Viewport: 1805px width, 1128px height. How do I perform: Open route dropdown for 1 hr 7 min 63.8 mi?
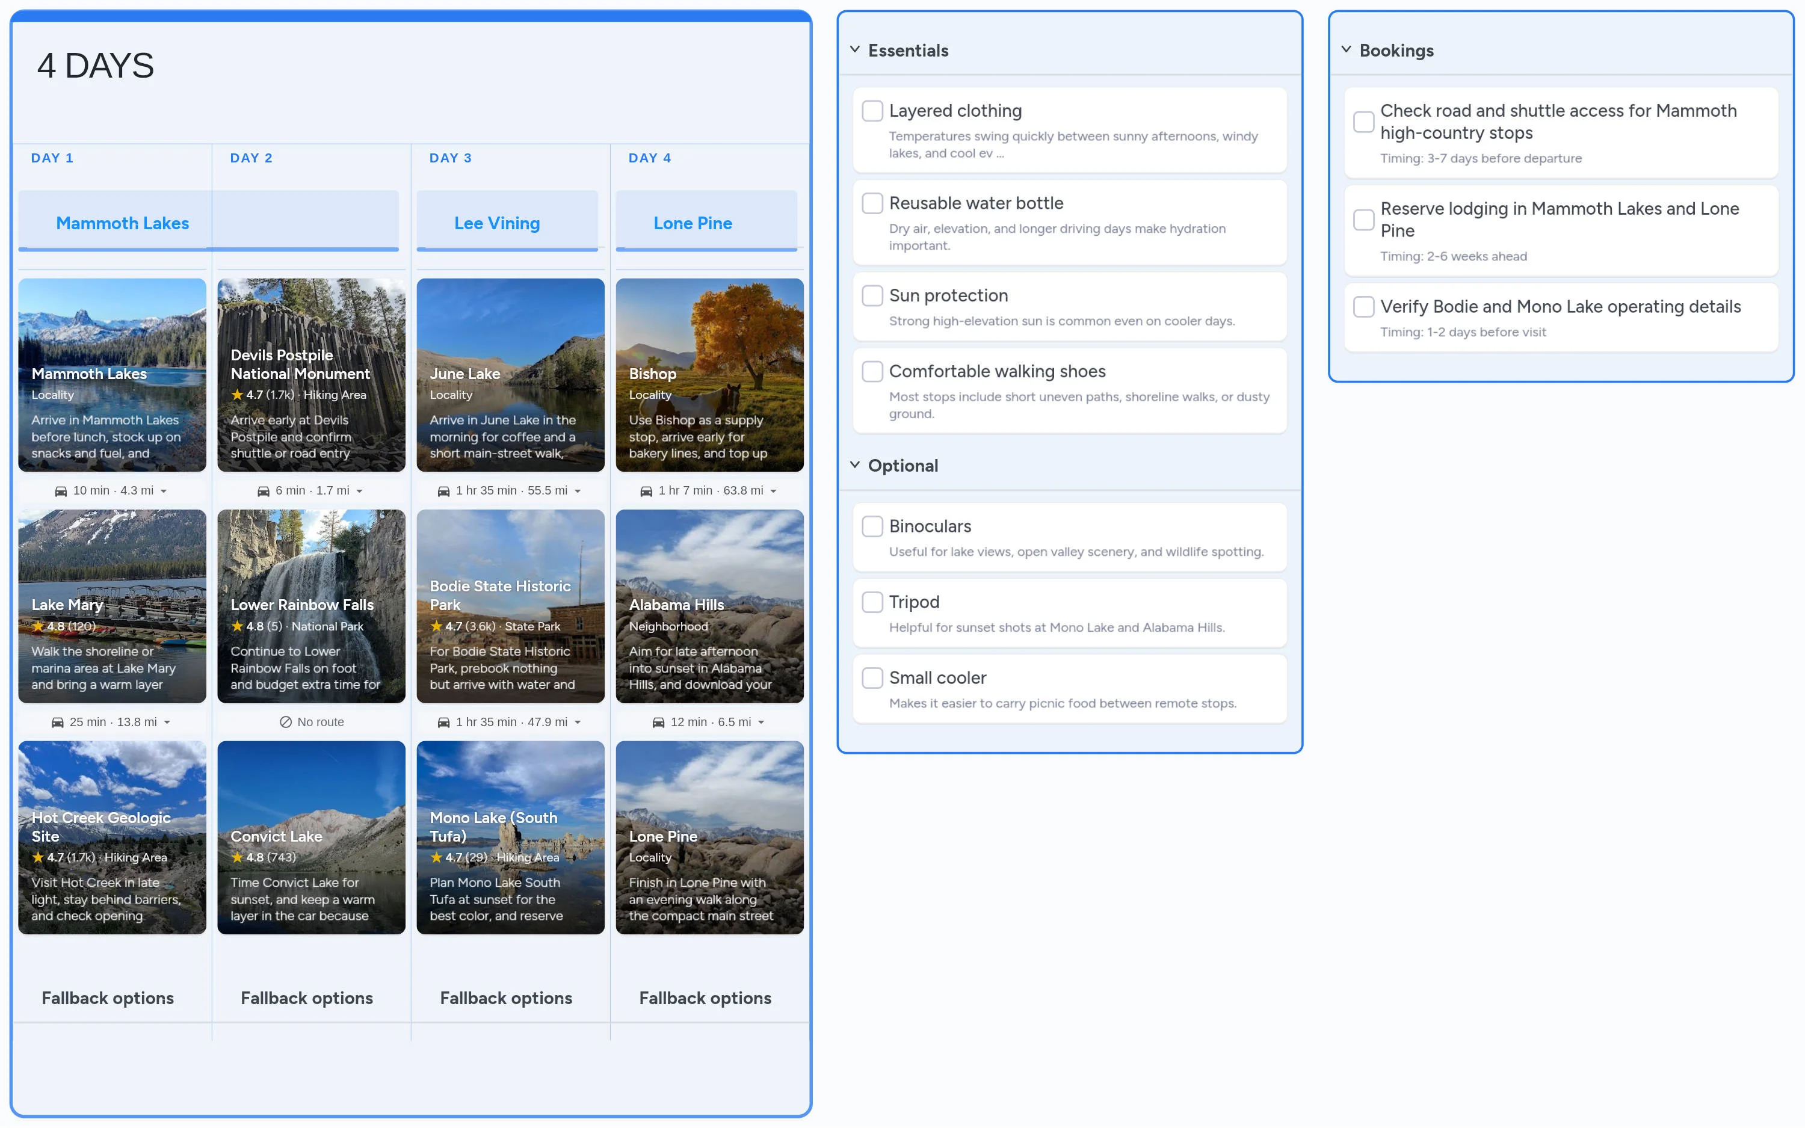click(774, 491)
